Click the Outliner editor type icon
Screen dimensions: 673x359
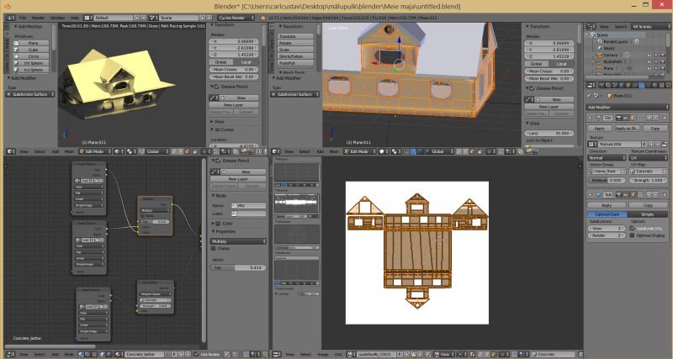[591, 27]
